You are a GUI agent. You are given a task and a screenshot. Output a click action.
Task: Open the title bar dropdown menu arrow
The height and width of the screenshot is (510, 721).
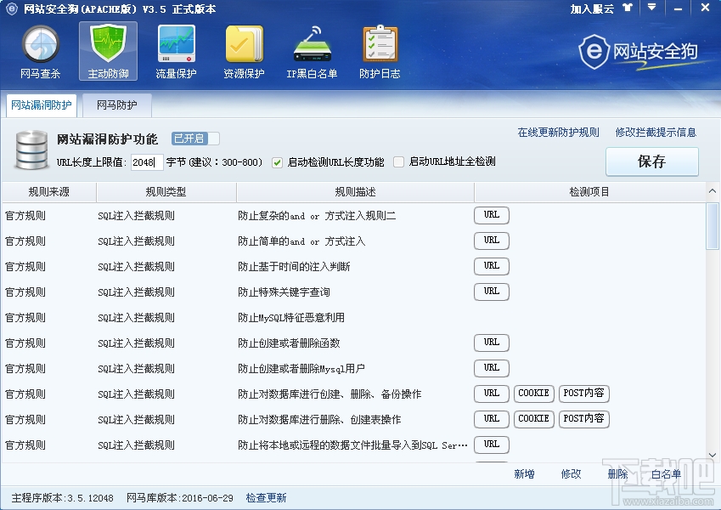click(651, 8)
